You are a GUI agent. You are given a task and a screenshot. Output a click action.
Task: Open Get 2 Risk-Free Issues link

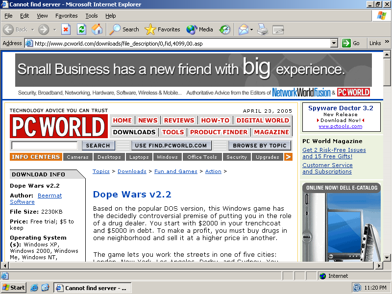pos(334,153)
